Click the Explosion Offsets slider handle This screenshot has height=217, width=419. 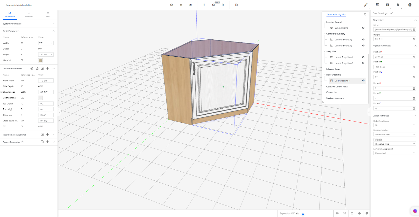click(303, 214)
